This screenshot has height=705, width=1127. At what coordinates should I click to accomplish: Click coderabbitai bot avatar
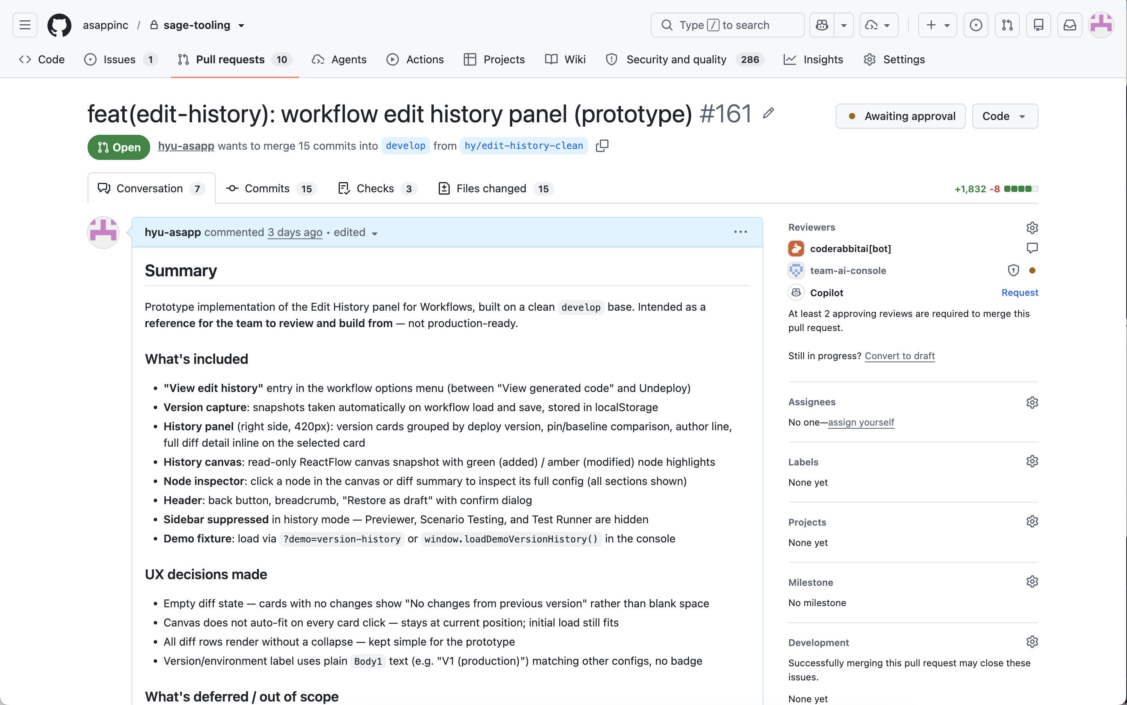point(796,249)
